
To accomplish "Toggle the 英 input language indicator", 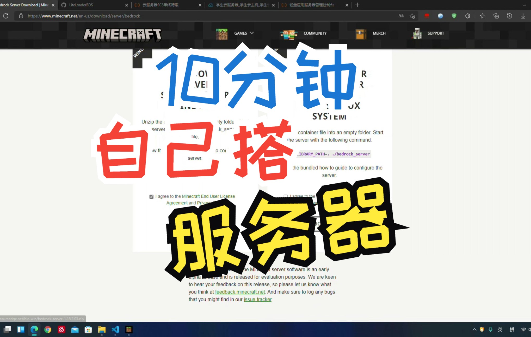I will pos(500,329).
